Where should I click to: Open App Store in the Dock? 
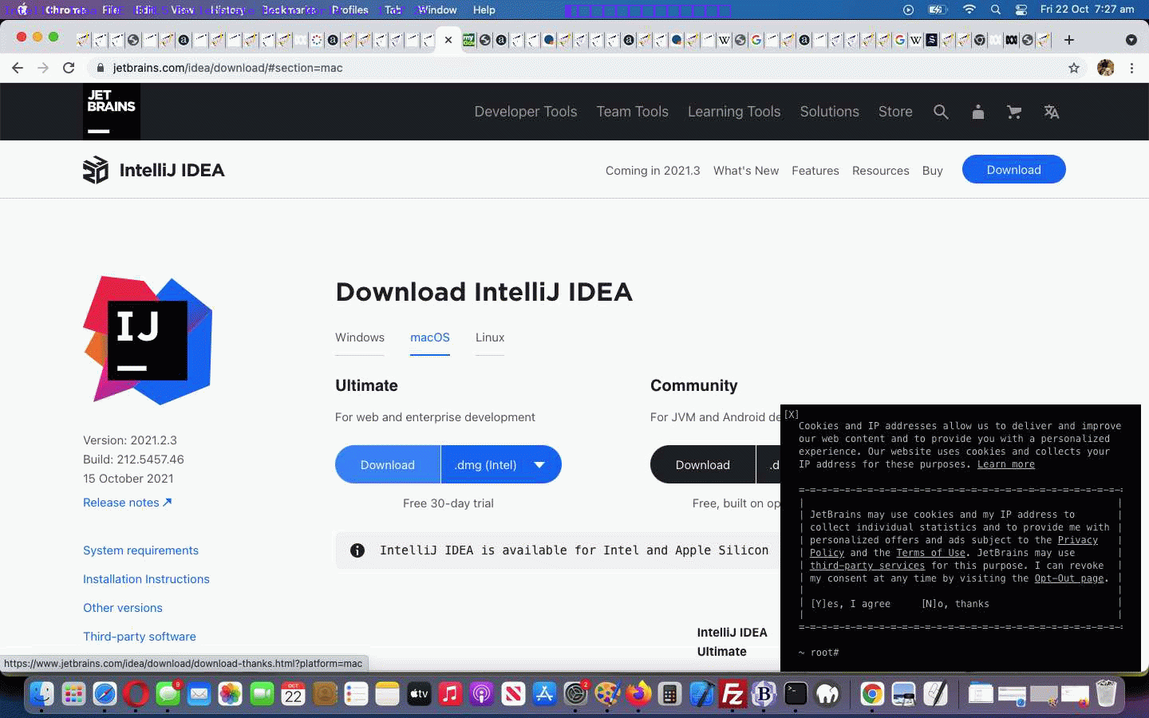(x=544, y=694)
